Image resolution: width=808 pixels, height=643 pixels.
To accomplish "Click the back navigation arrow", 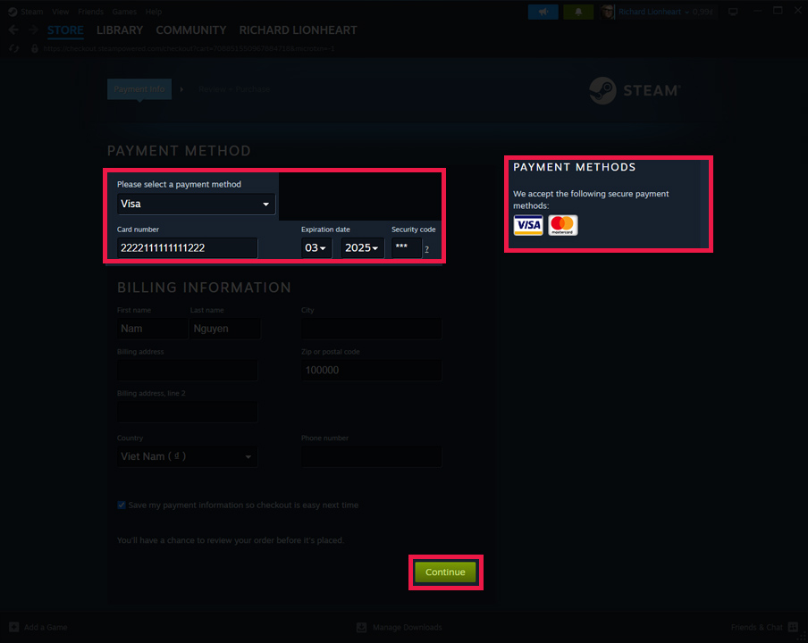I will point(13,29).
